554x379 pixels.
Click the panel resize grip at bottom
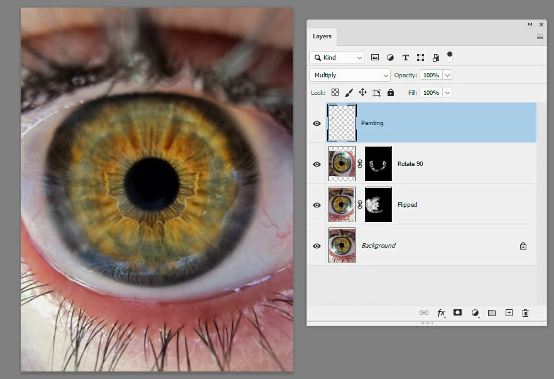pos(427,323)
